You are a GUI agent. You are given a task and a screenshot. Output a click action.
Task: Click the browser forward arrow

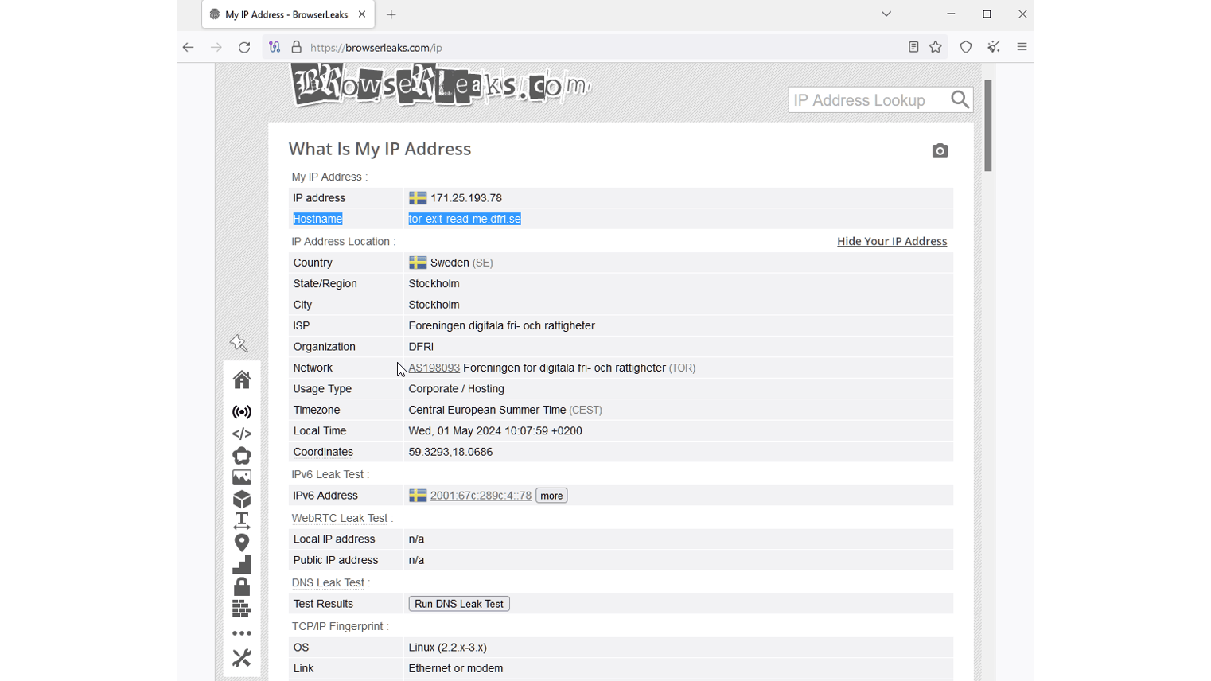click(x=216, y=47)
